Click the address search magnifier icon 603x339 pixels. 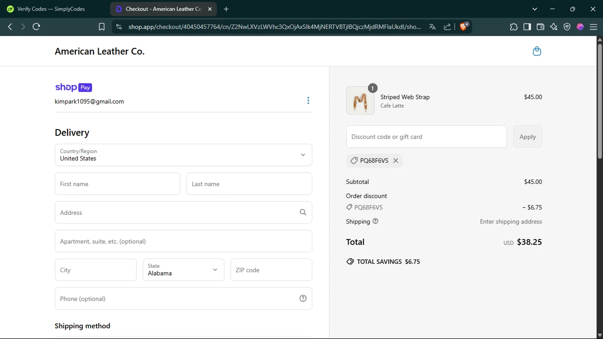[x=303, y=212]
